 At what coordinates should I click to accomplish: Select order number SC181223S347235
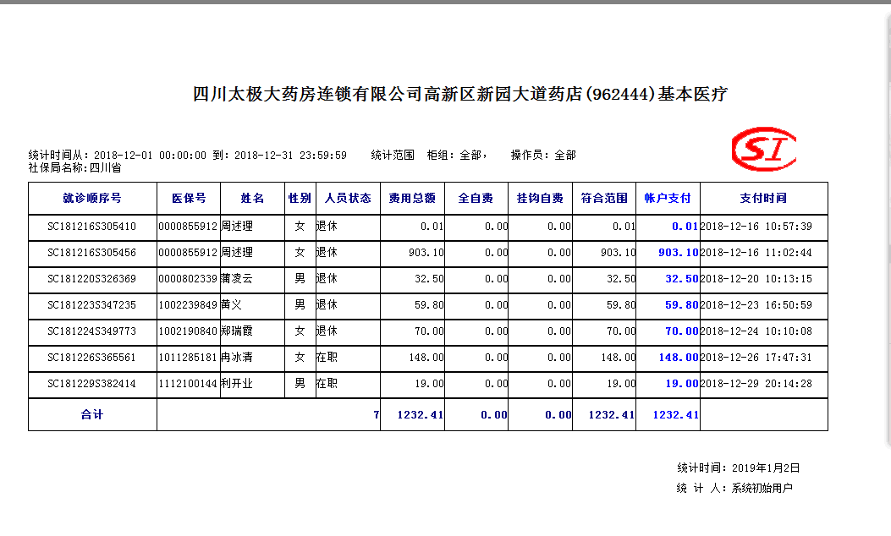coord(92,305)
